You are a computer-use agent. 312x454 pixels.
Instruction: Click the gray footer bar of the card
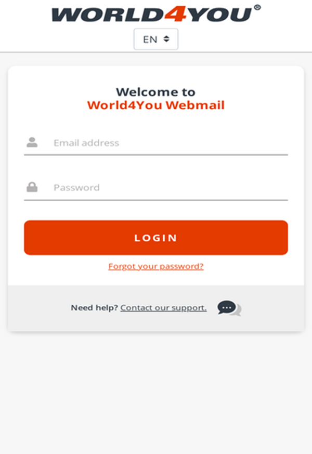[155, 308]
